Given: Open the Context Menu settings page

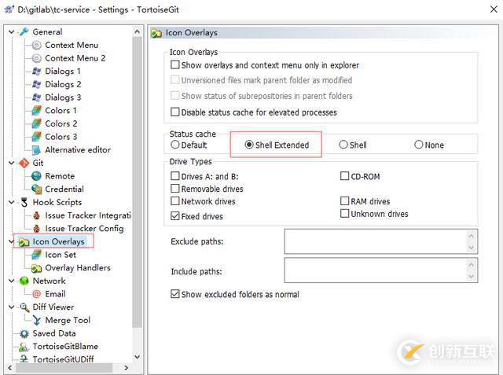Looking at the screenshot, I should pyautogui.click(x=72, y=46).
